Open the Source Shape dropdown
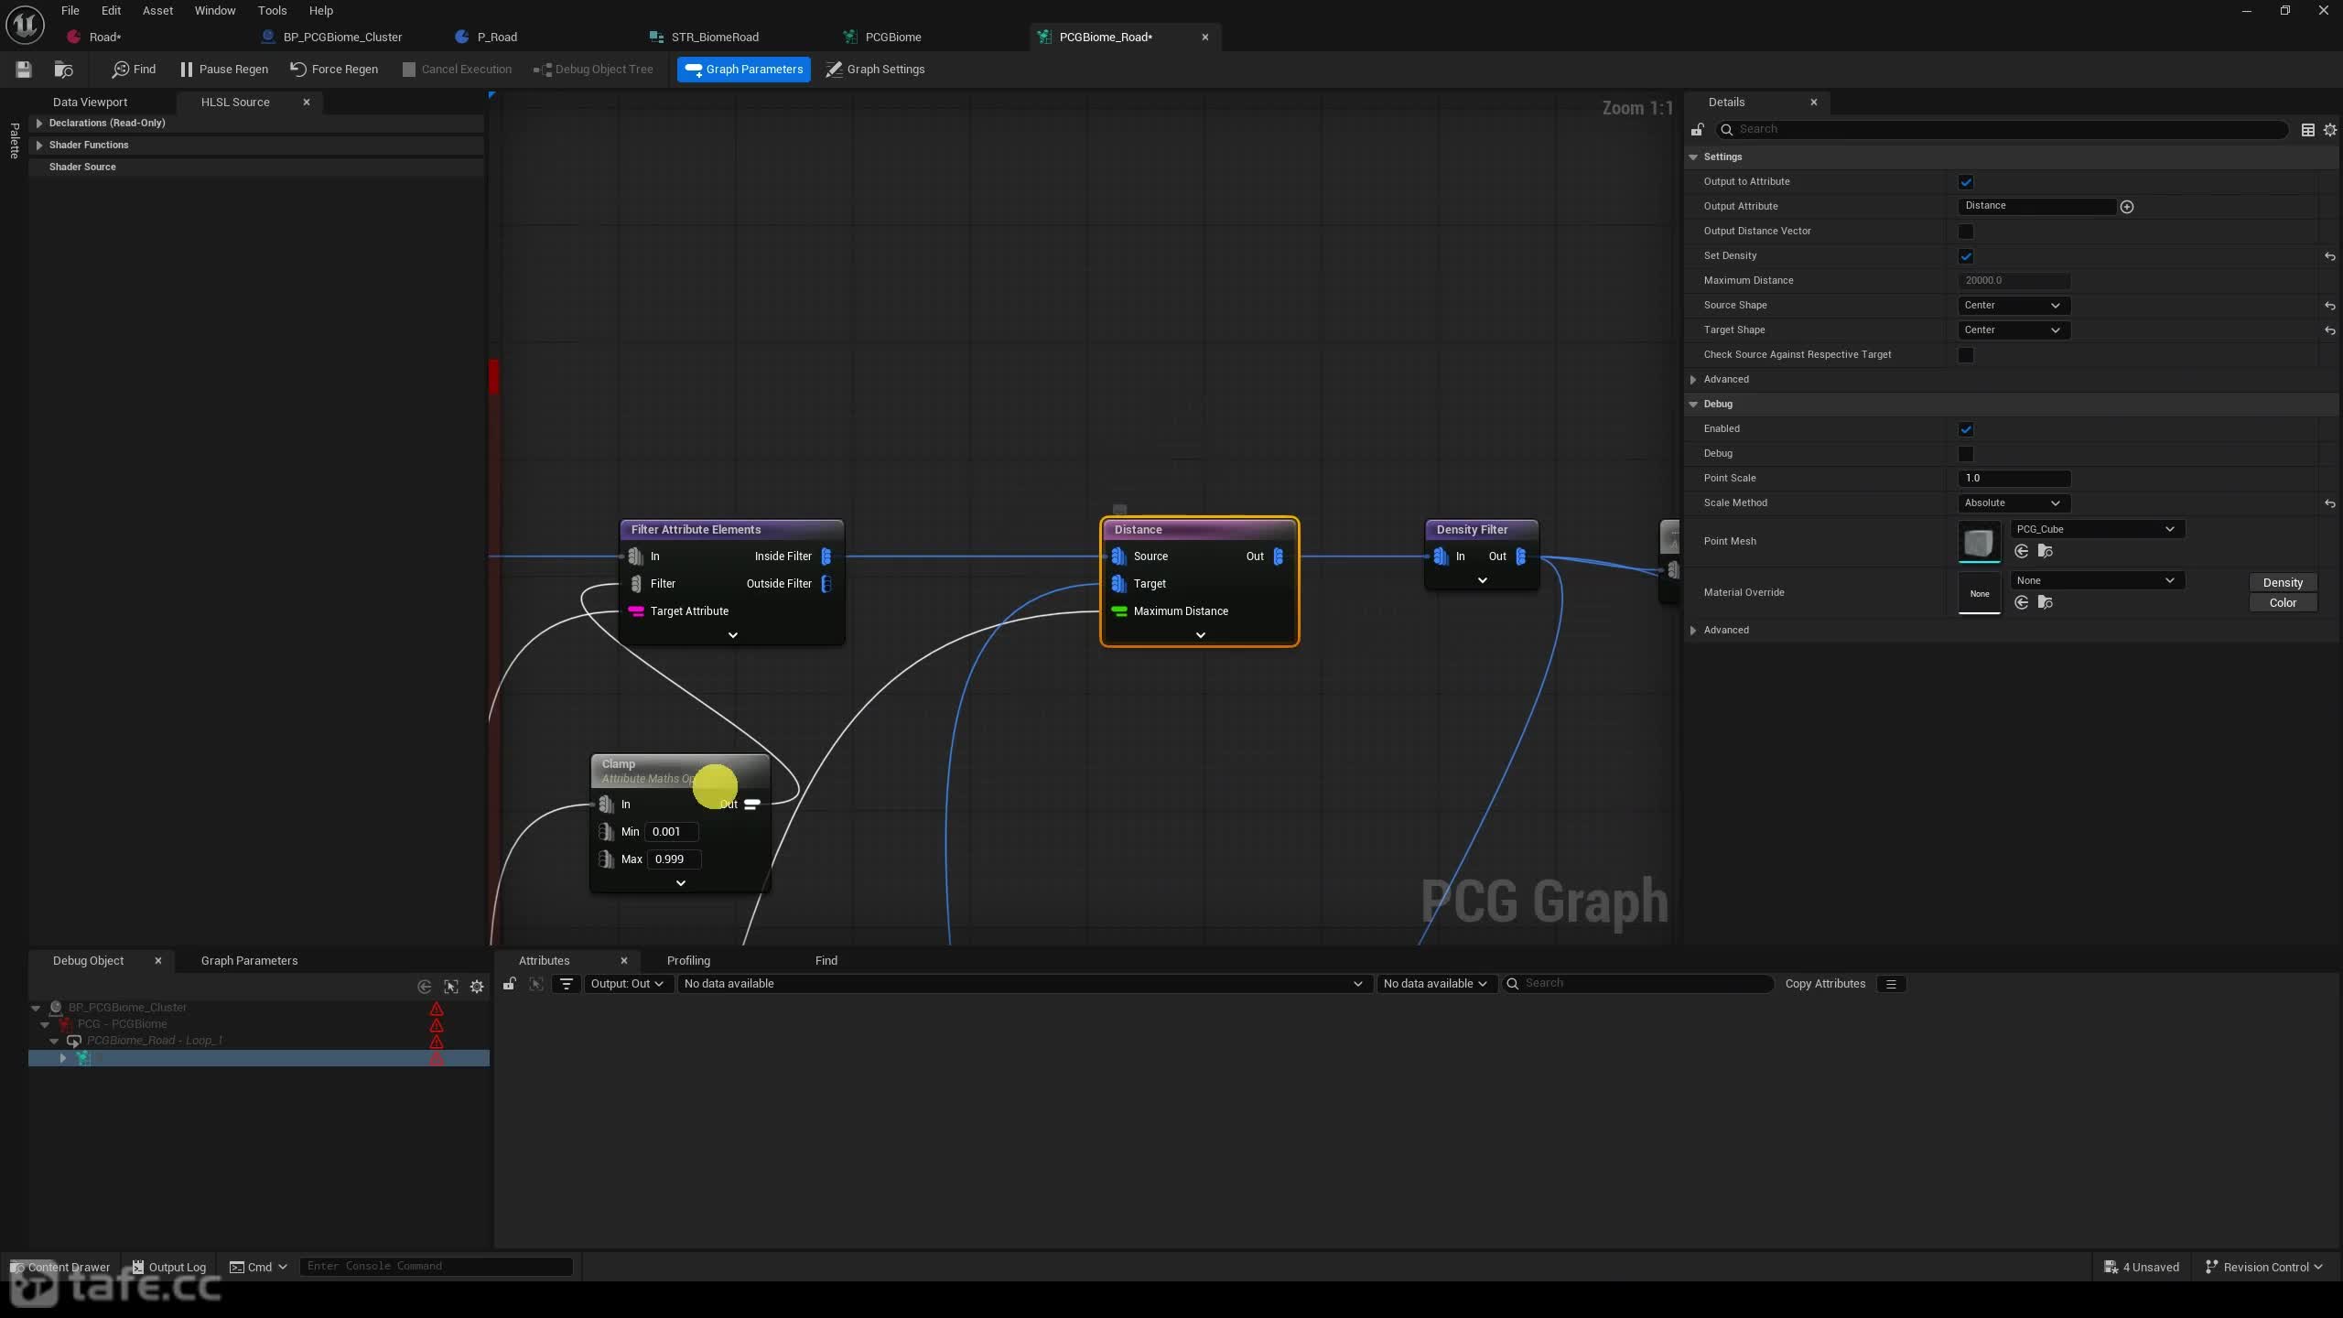This screenshot has width=2343, height=1318. [x=2013, y=306]
